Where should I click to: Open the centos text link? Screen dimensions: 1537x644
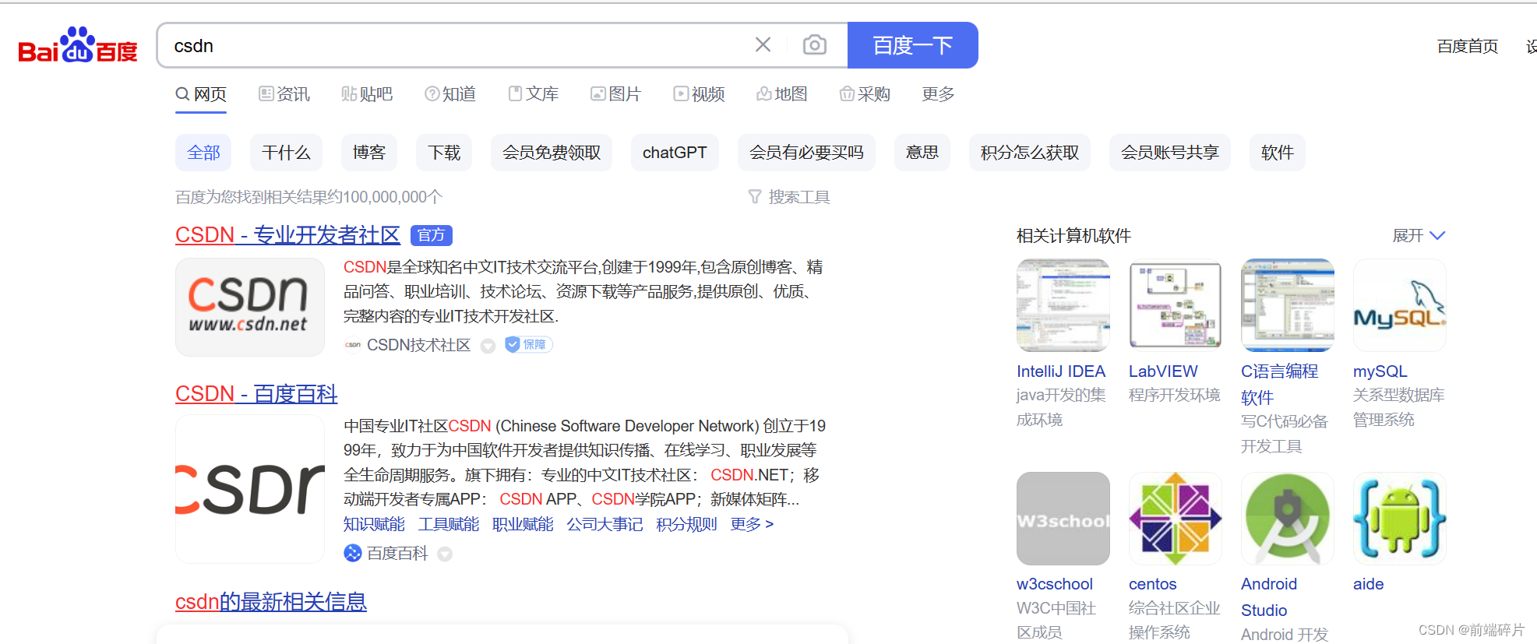1153,584
